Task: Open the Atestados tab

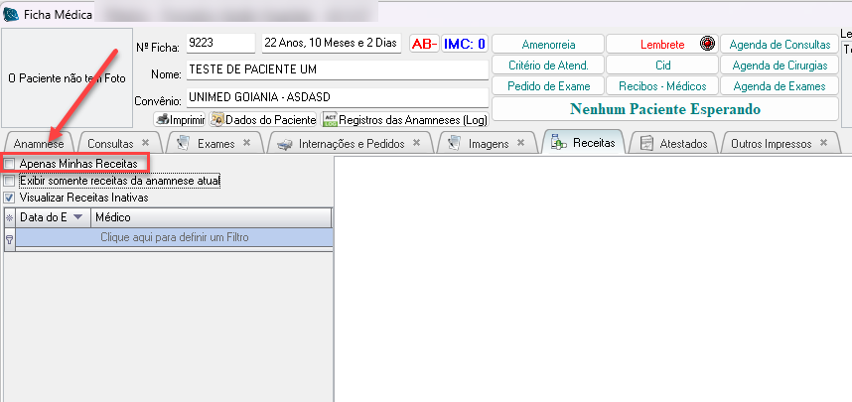Action: tap(673, 144)
